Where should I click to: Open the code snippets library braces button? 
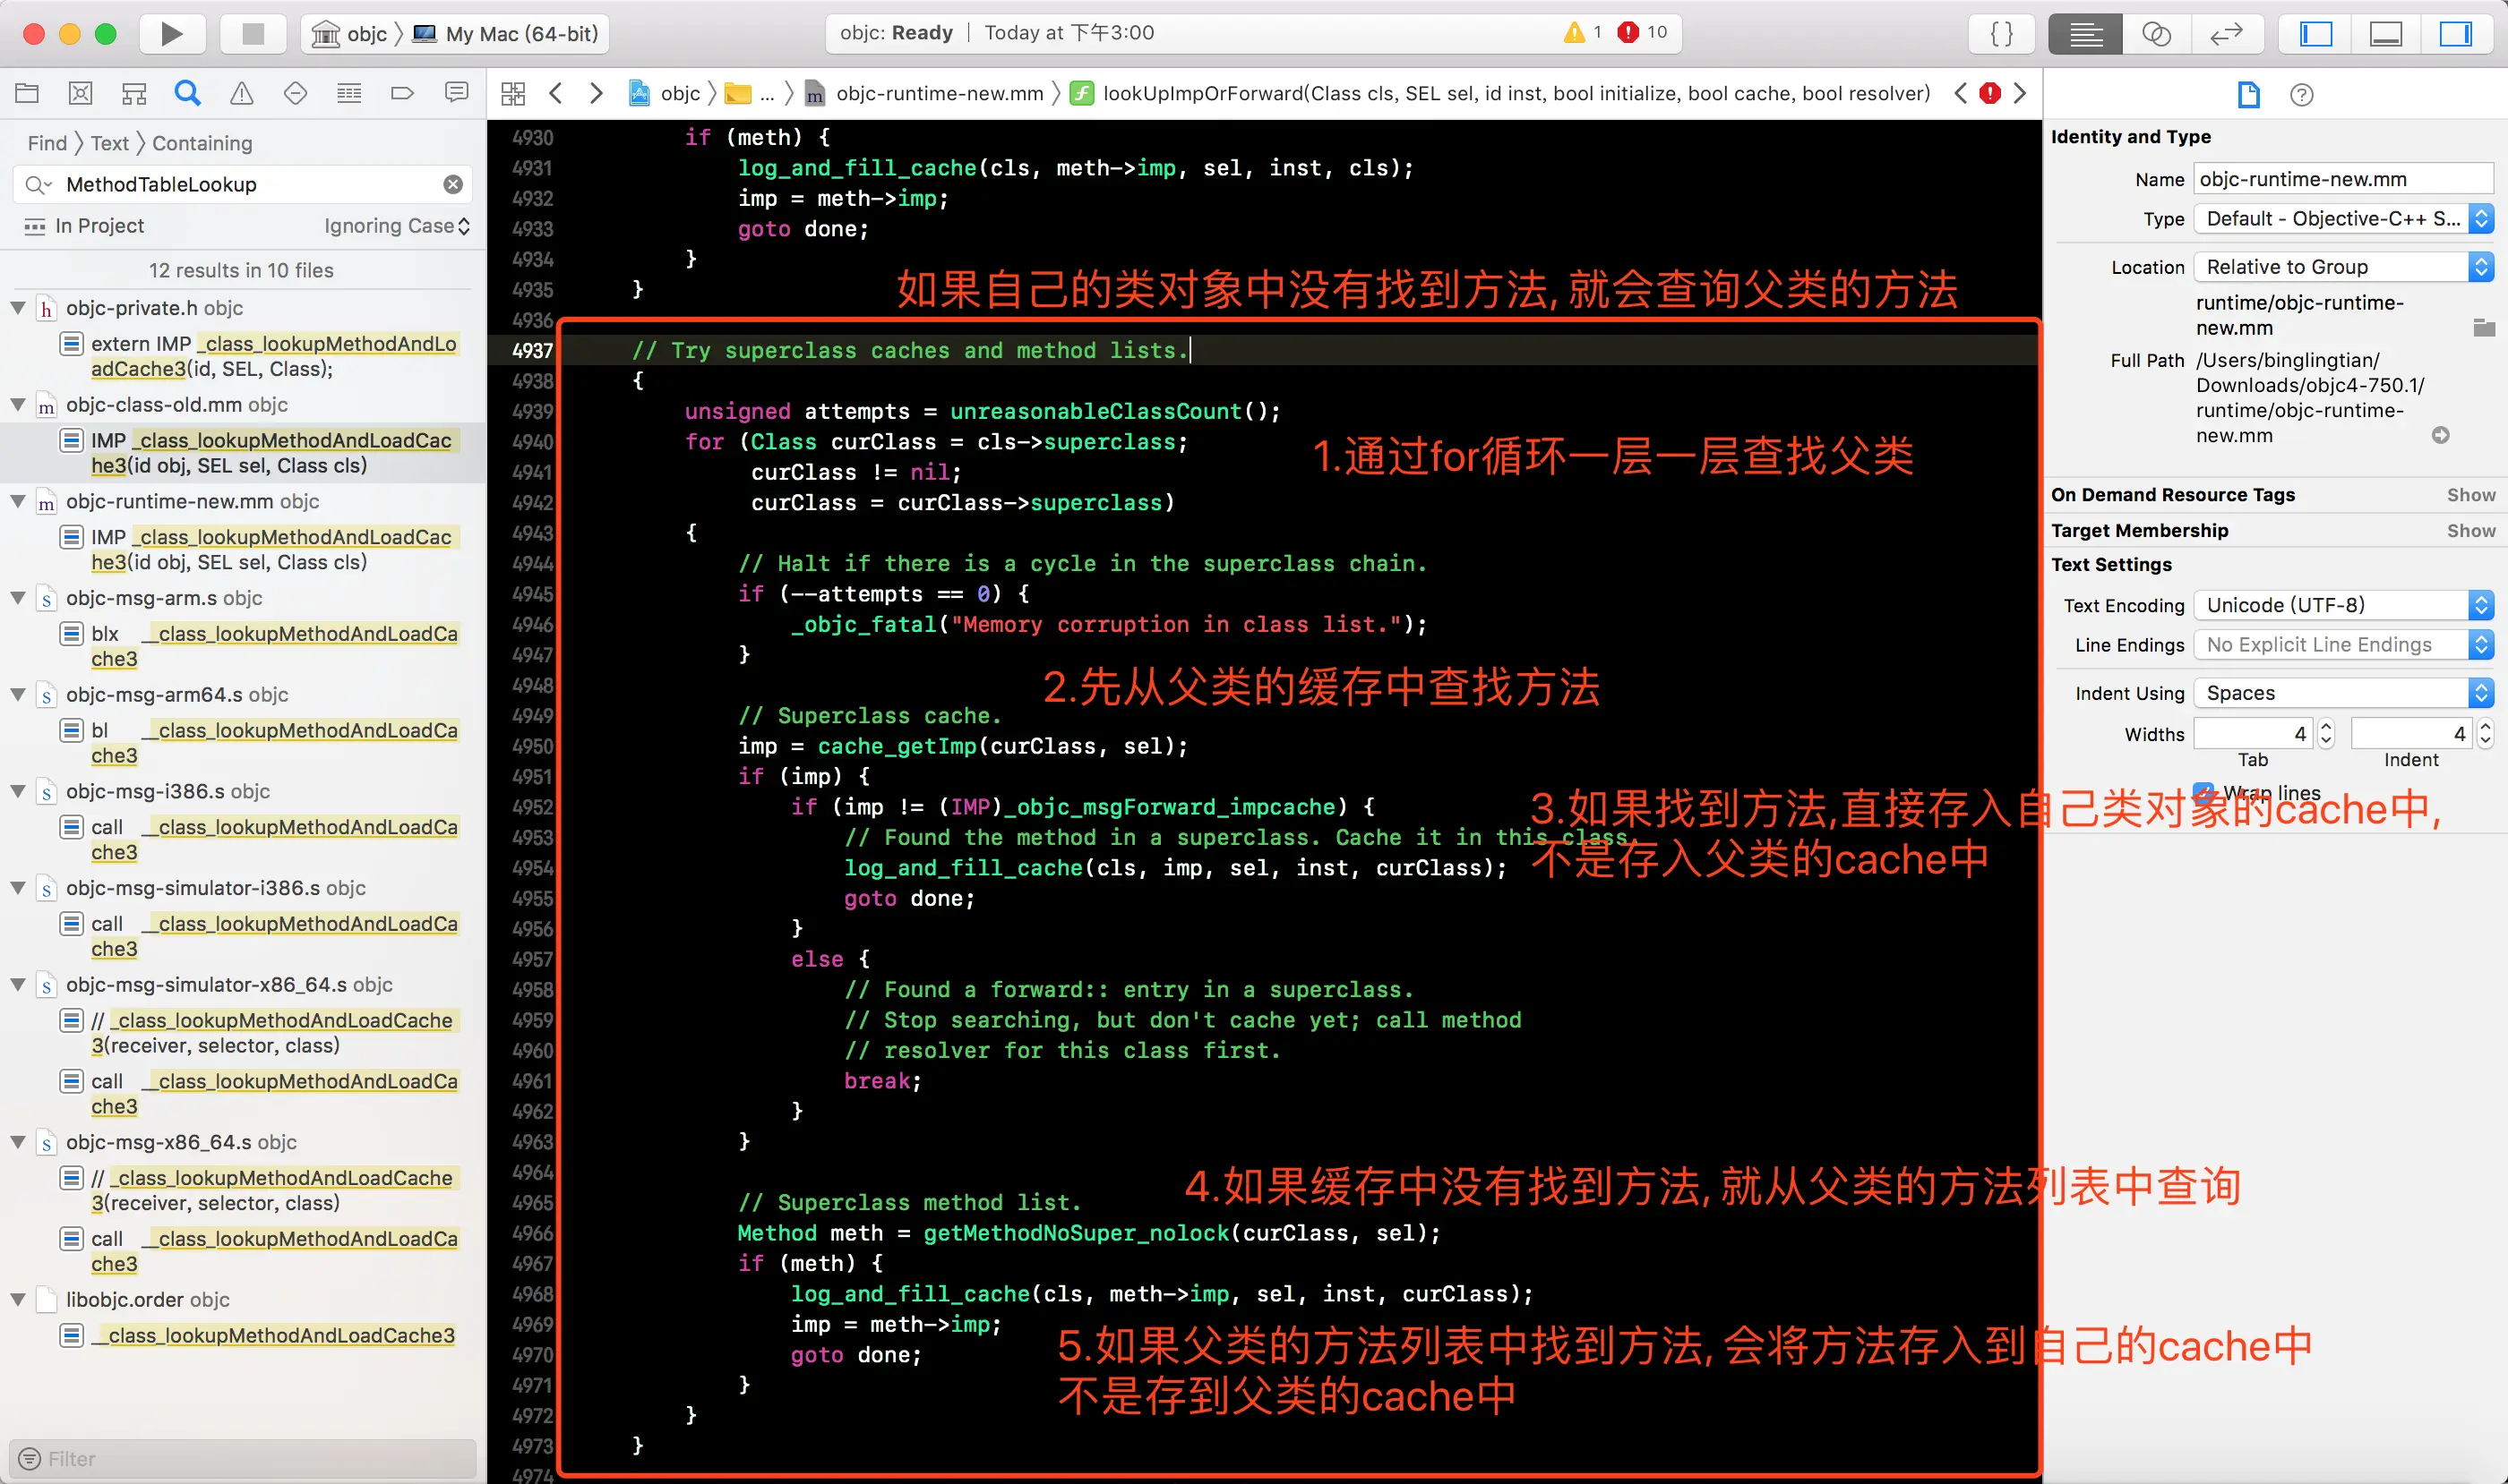point(2002,33)
